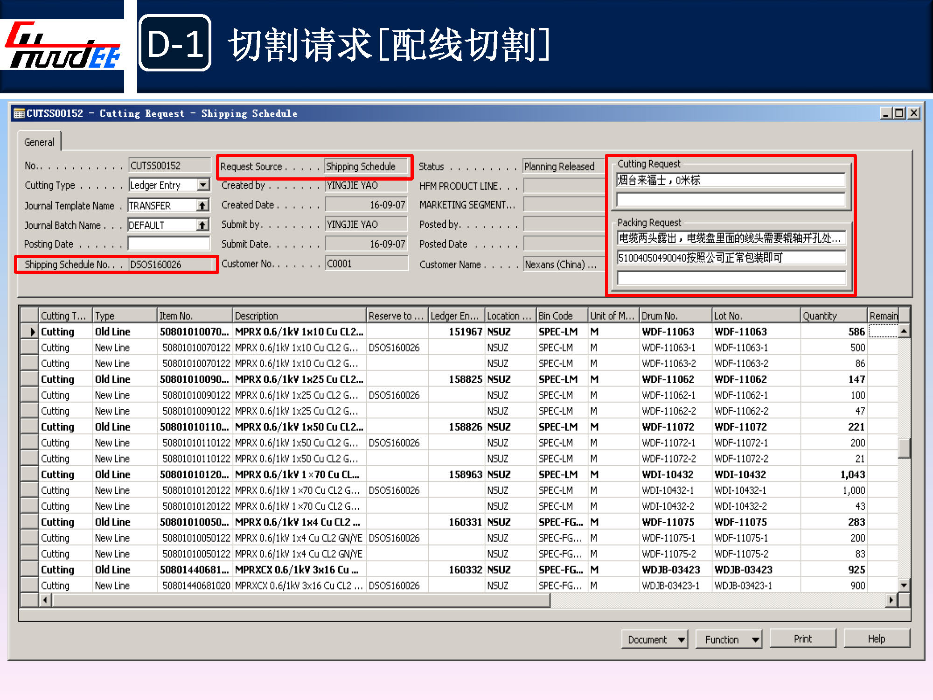This screenshot has width=933, height=700.
Task: Maximize the Cutting Request window
Action: [899, 113]
